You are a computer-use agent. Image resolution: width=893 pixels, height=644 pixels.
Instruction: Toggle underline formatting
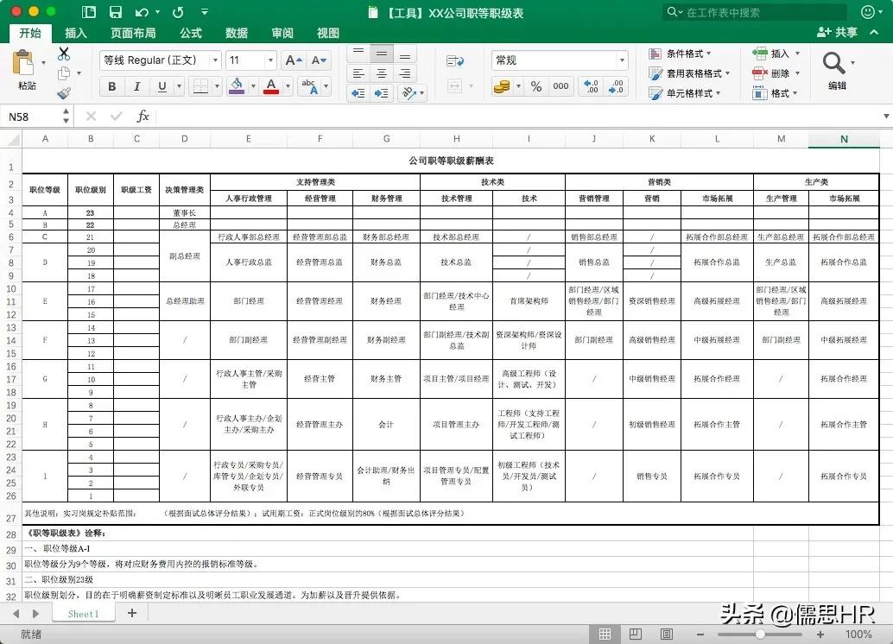162,86
